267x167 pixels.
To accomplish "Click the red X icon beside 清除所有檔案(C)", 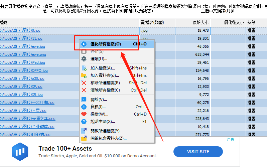I will (x=84, y=90).
